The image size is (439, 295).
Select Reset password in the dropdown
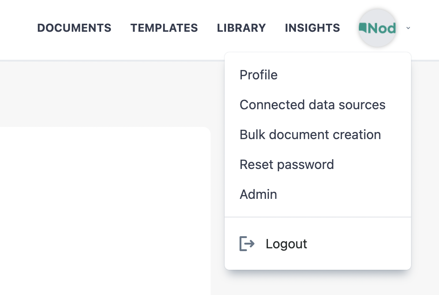[x=318, y=164]
